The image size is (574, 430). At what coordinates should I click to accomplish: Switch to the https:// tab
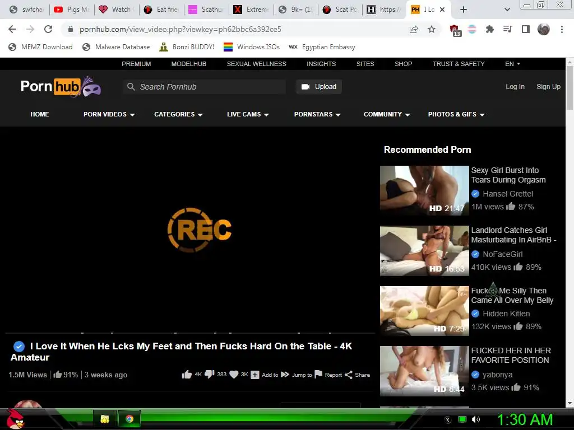pos(385,10)
